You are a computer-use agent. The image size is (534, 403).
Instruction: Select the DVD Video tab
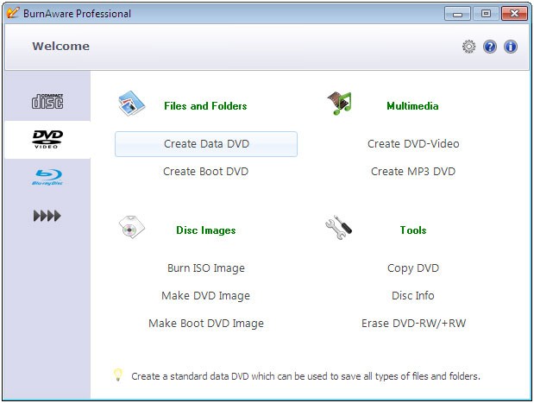tap(47, 139)
